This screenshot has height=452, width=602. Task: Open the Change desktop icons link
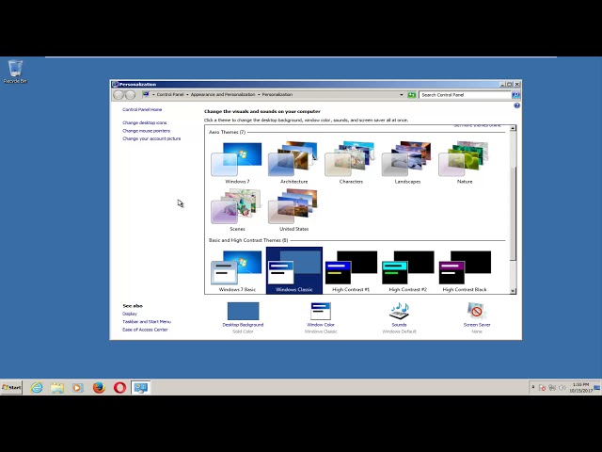145,122
